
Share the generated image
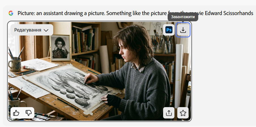click(x=169, y=113)
